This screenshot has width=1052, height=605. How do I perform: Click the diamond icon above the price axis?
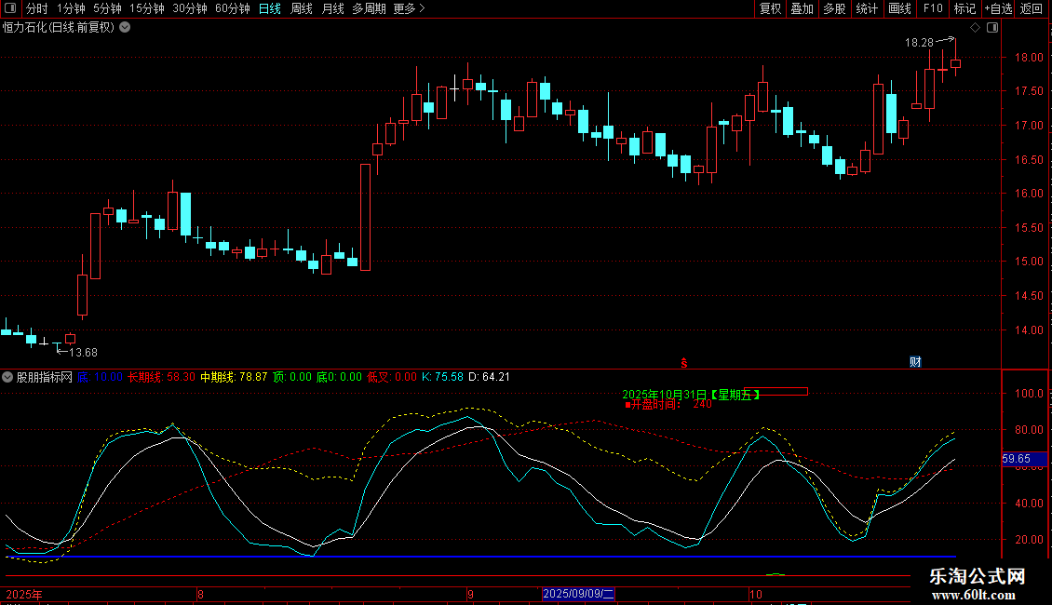click(x=975, y=28)
